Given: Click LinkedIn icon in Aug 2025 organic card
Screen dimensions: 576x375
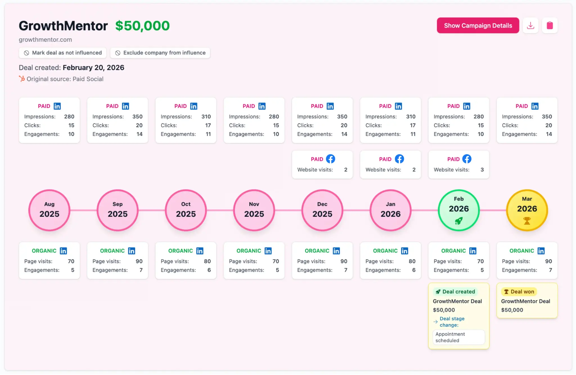Looking at the screenshot, I should click(63, 251).
